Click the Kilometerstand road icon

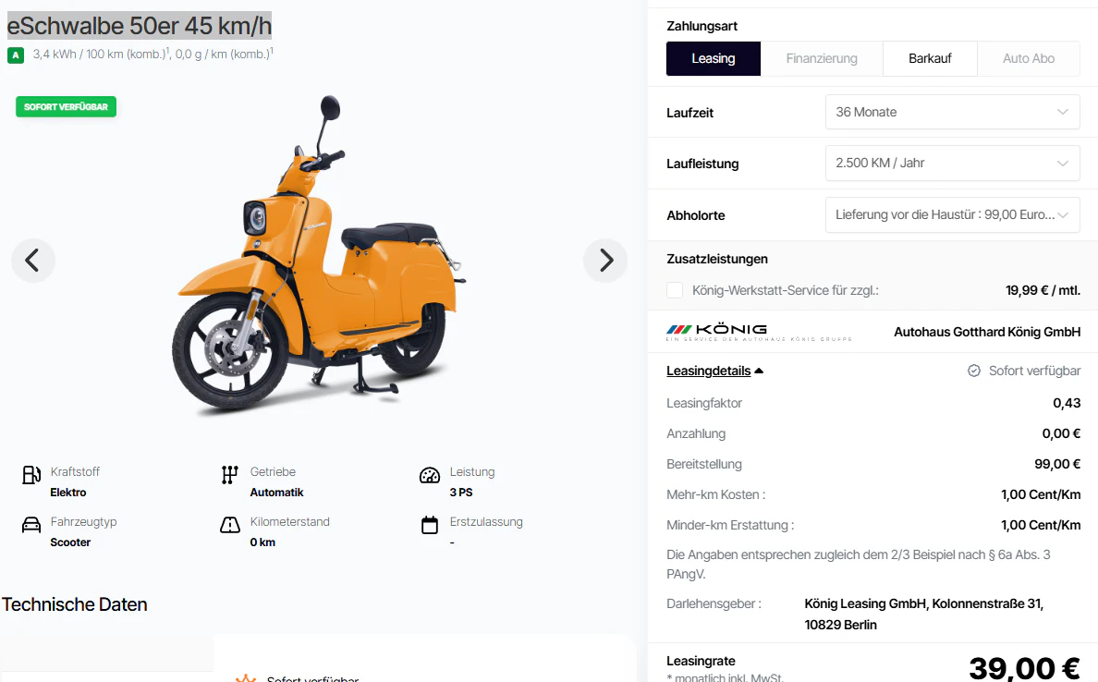pyautogui.click(x=230, y=525)
